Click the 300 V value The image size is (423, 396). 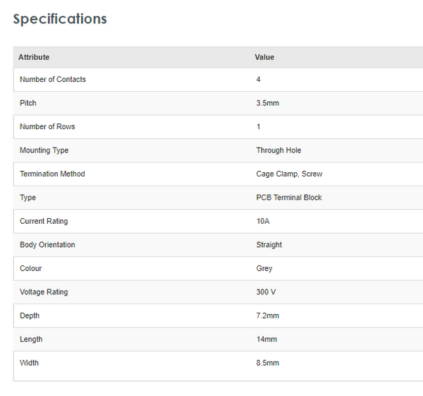pos(266,292)
